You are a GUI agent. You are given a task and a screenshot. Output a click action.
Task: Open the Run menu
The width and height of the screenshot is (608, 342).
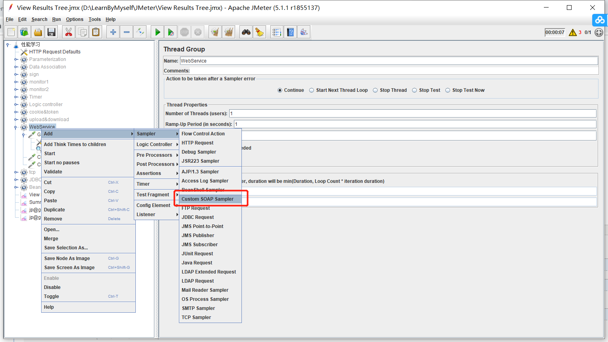coord(57,19)
